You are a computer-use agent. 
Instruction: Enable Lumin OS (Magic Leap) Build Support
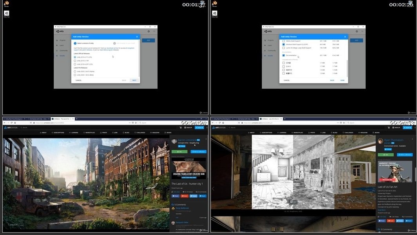point(283,48)
